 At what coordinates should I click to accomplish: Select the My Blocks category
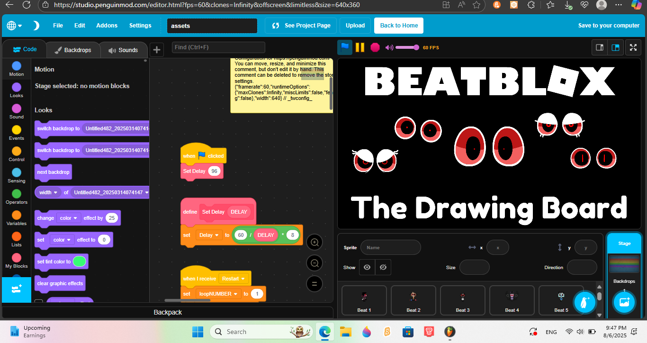pyautogui.click(x=16, y=261)
